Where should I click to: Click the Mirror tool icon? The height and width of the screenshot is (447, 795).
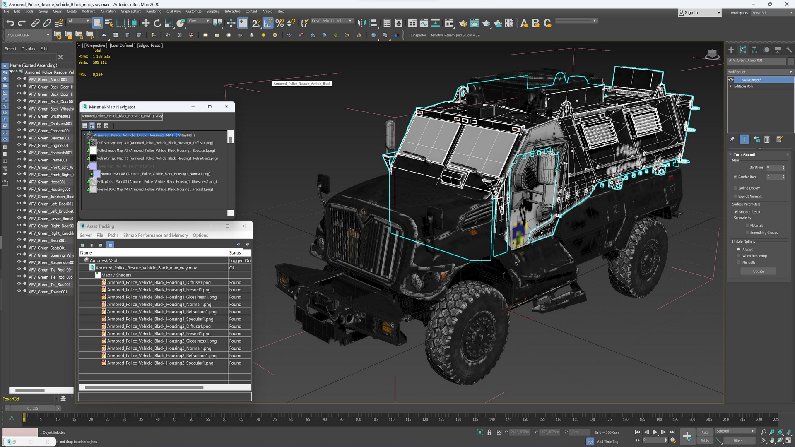(x=361, y=23)
